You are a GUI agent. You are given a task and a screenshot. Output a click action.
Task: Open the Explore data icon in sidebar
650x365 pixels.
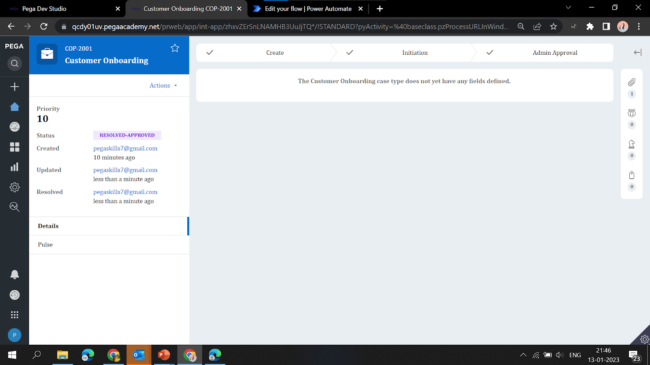coord(15,207)
